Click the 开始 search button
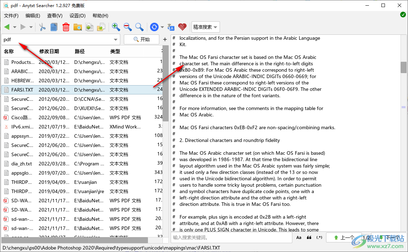 [141, 39]
